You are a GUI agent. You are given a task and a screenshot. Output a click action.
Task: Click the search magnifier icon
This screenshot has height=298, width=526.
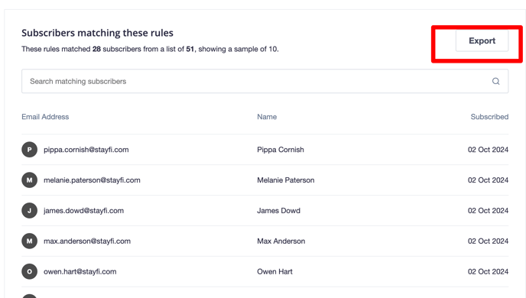click(x=496, y=81)
